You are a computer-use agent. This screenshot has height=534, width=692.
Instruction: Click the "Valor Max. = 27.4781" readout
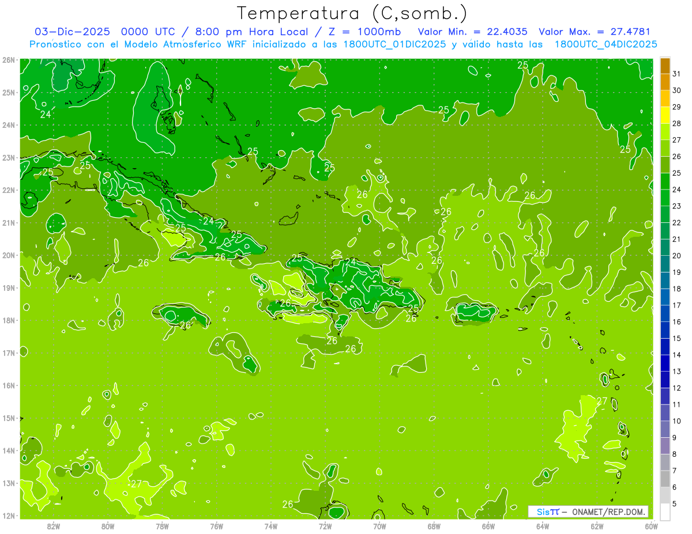(595, 32)
